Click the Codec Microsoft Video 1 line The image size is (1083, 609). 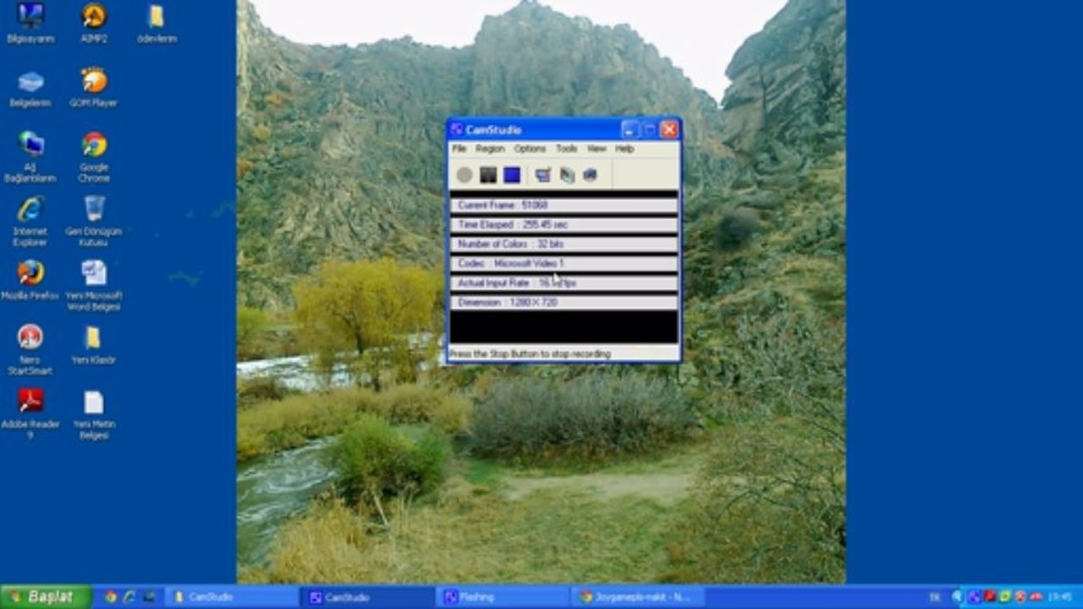pos(563,264)
